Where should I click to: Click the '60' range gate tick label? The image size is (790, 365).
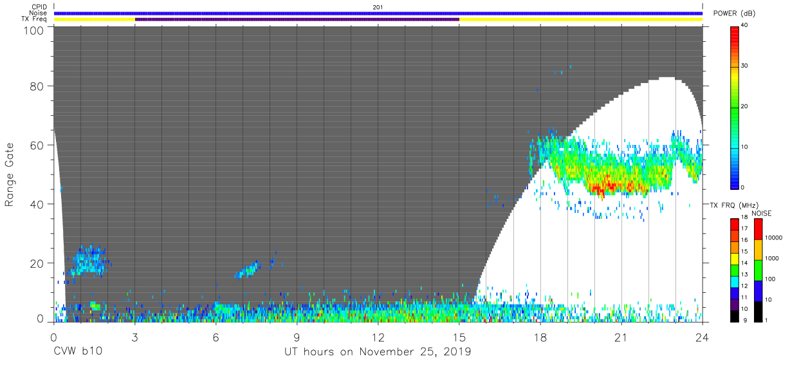[37, 145]
